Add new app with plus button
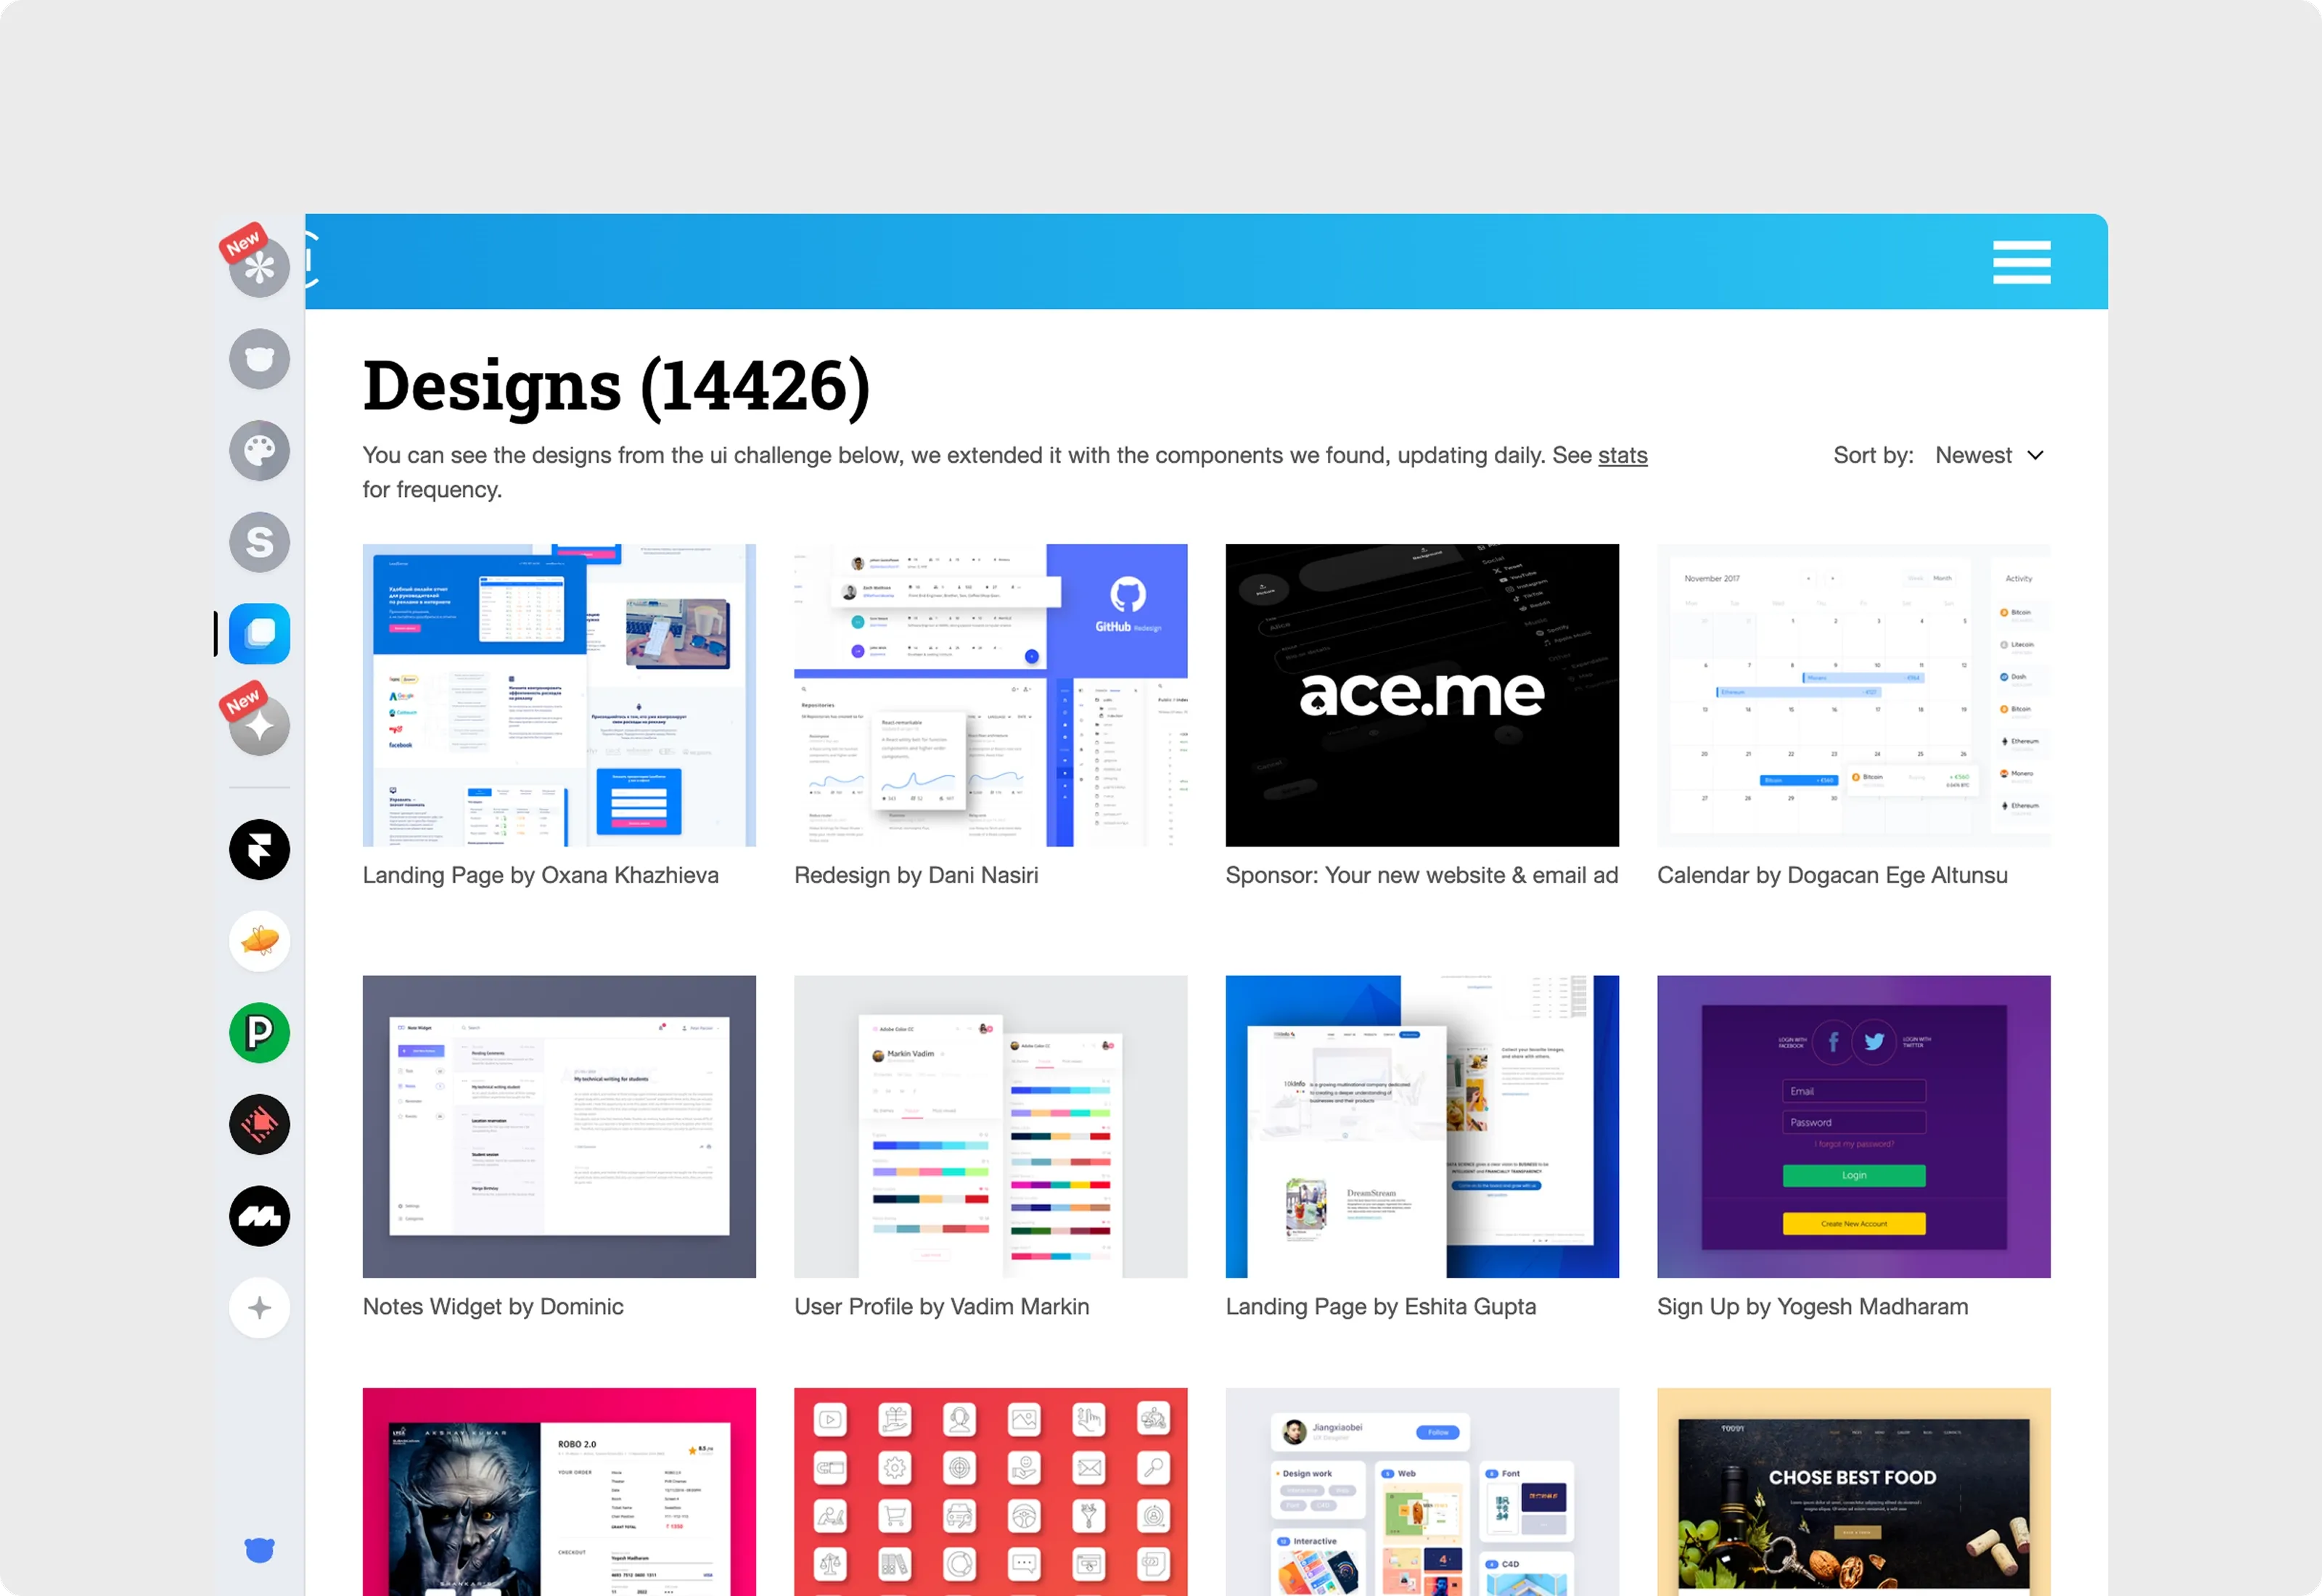This screenshot has height=1596, width=2322. (259, 1308)
